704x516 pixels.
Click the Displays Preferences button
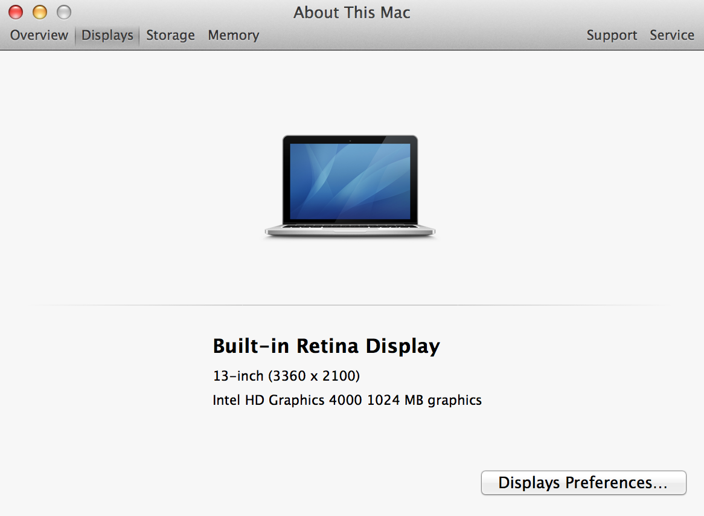point(583,483)
